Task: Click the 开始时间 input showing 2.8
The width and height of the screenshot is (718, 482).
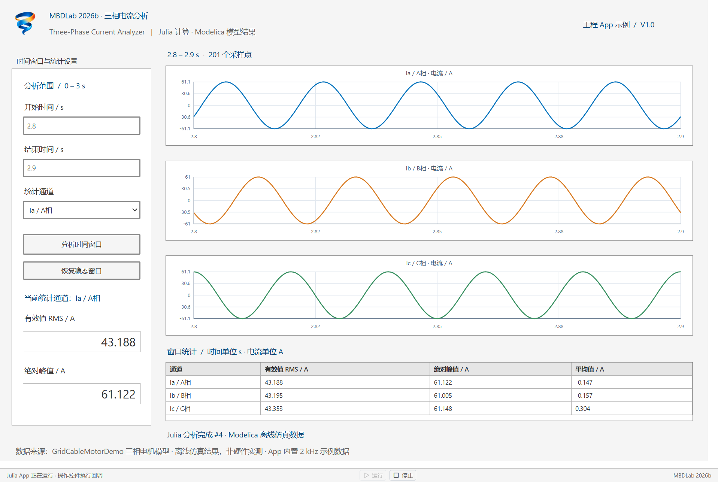Action: pyautogui.click(x=82, y=126)
